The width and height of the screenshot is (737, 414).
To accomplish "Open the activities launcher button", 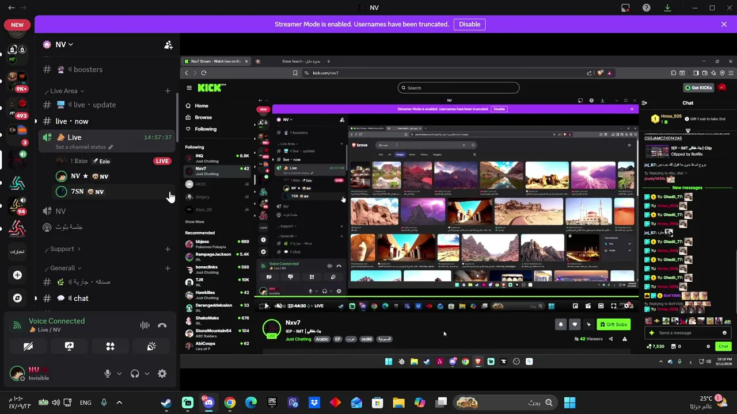I will click(x=110, y=346).
